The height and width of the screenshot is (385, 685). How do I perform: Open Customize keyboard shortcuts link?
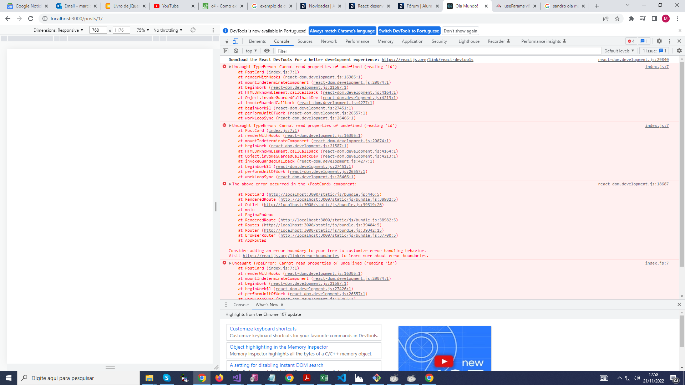tap(263, 329)
